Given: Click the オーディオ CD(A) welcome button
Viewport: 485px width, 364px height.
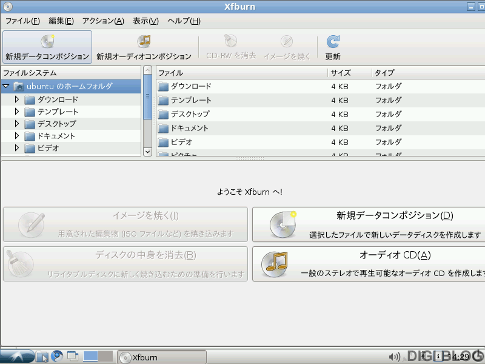Looking at the screenshot, I should pos(369,264).
